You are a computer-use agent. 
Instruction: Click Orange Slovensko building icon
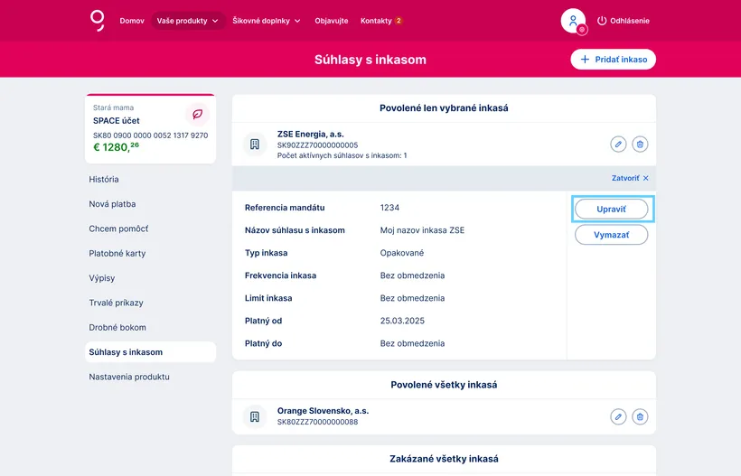(x=255, y=416)
